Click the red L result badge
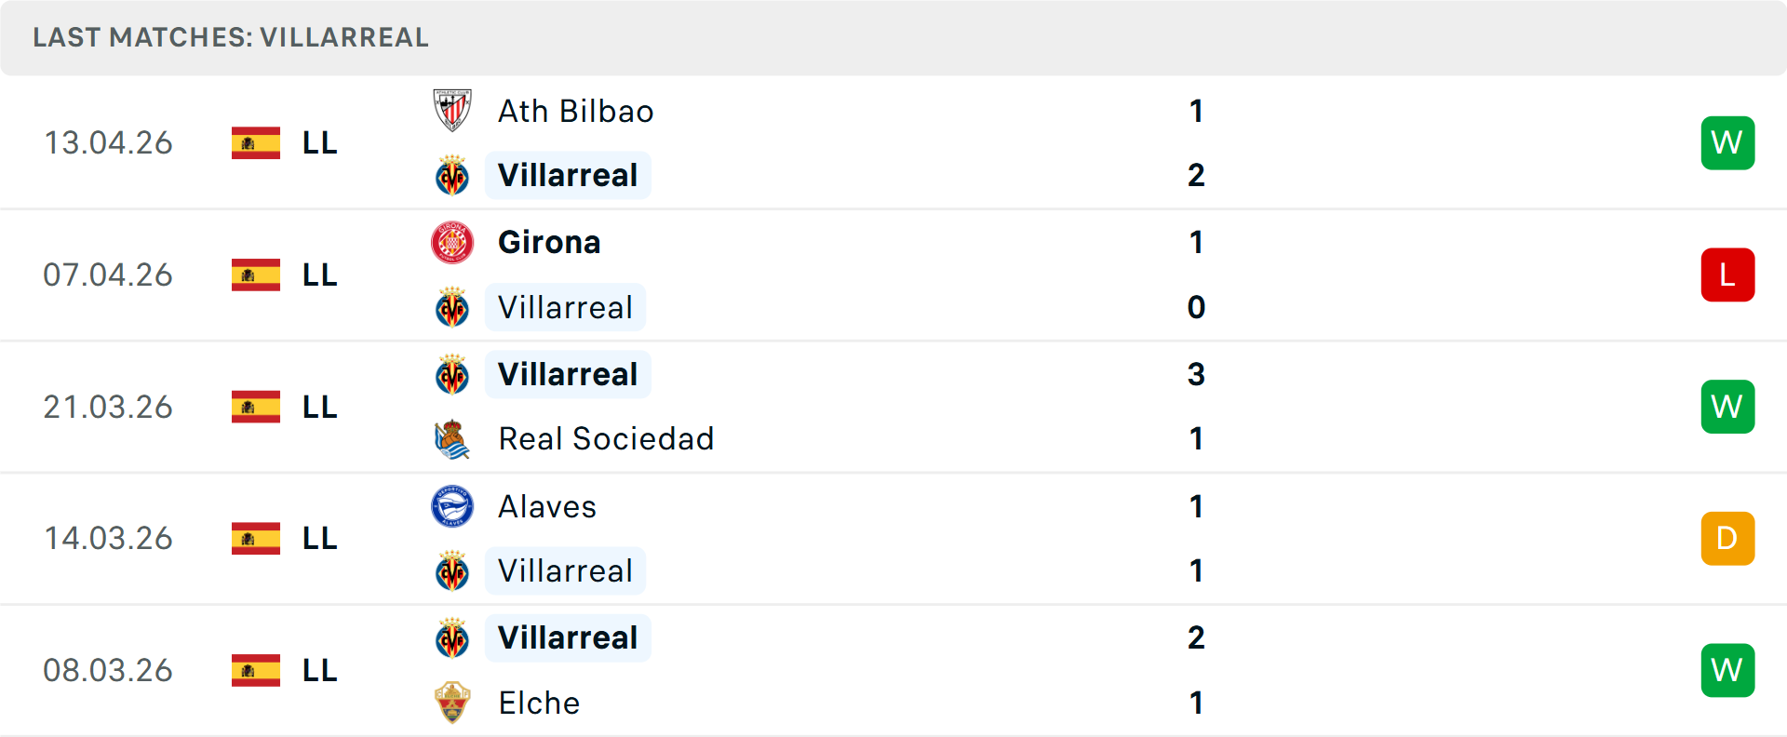Viewport: 1787px width, 737px height. (1727, 275)
